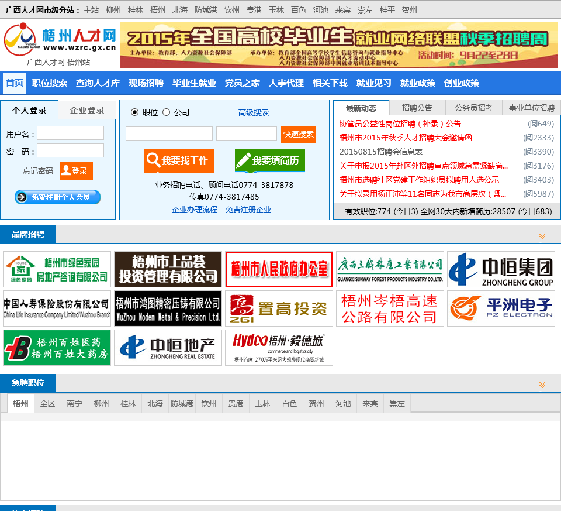Select the 崇左 city tab under 急聘职位

(397, 403)
